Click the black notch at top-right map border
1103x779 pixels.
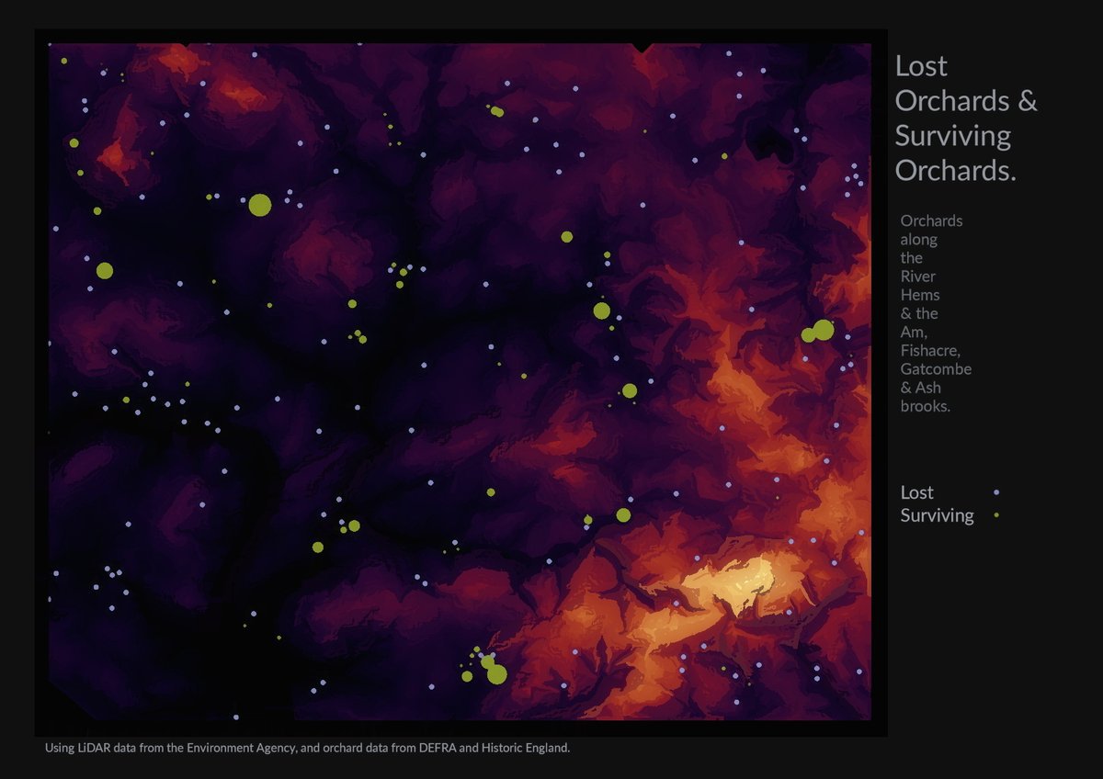click(641, 47)
